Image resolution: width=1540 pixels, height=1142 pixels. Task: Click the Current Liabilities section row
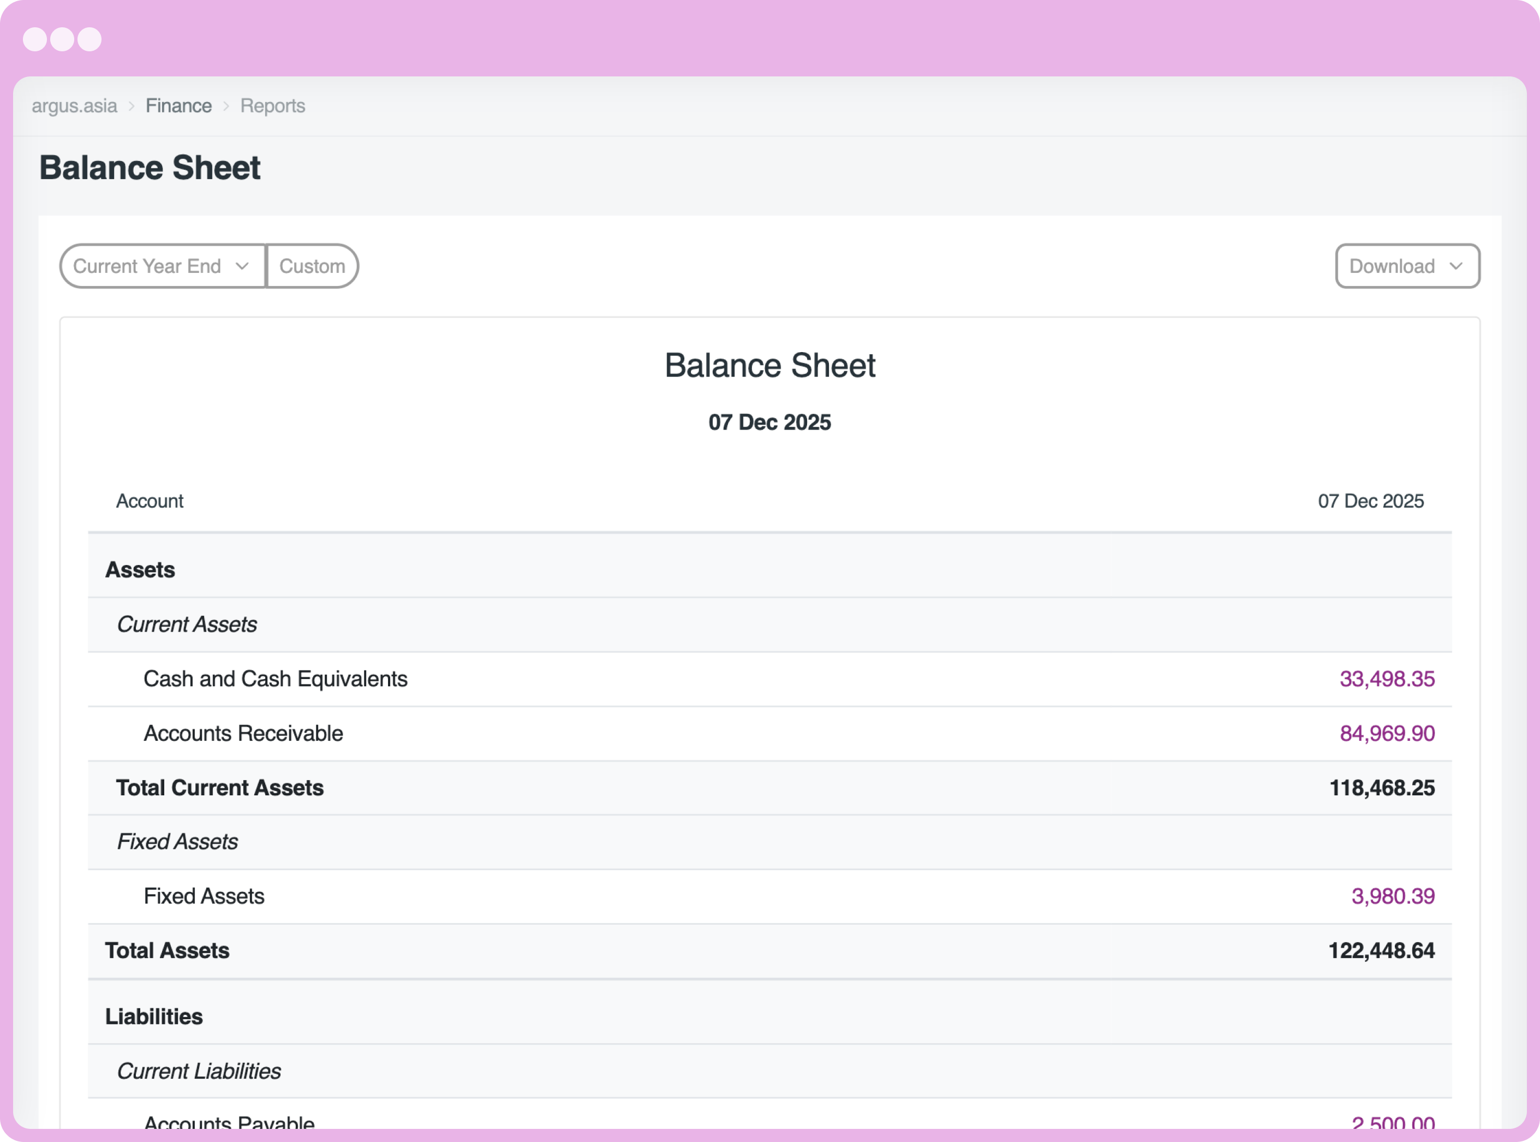[198, 1071]
